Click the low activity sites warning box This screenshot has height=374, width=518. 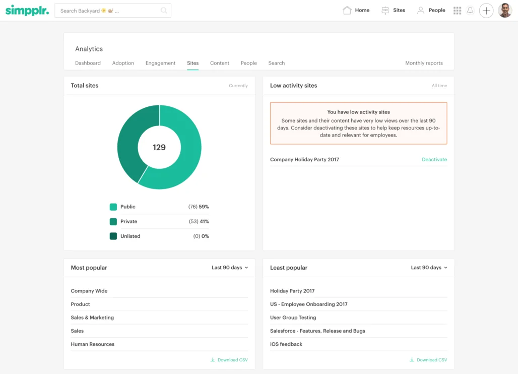click(x=358, y=123)
